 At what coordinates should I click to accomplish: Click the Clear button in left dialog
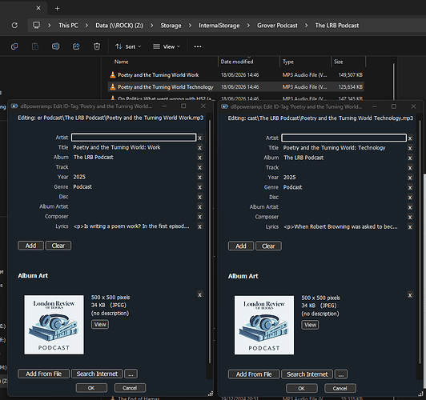(58, 246)
